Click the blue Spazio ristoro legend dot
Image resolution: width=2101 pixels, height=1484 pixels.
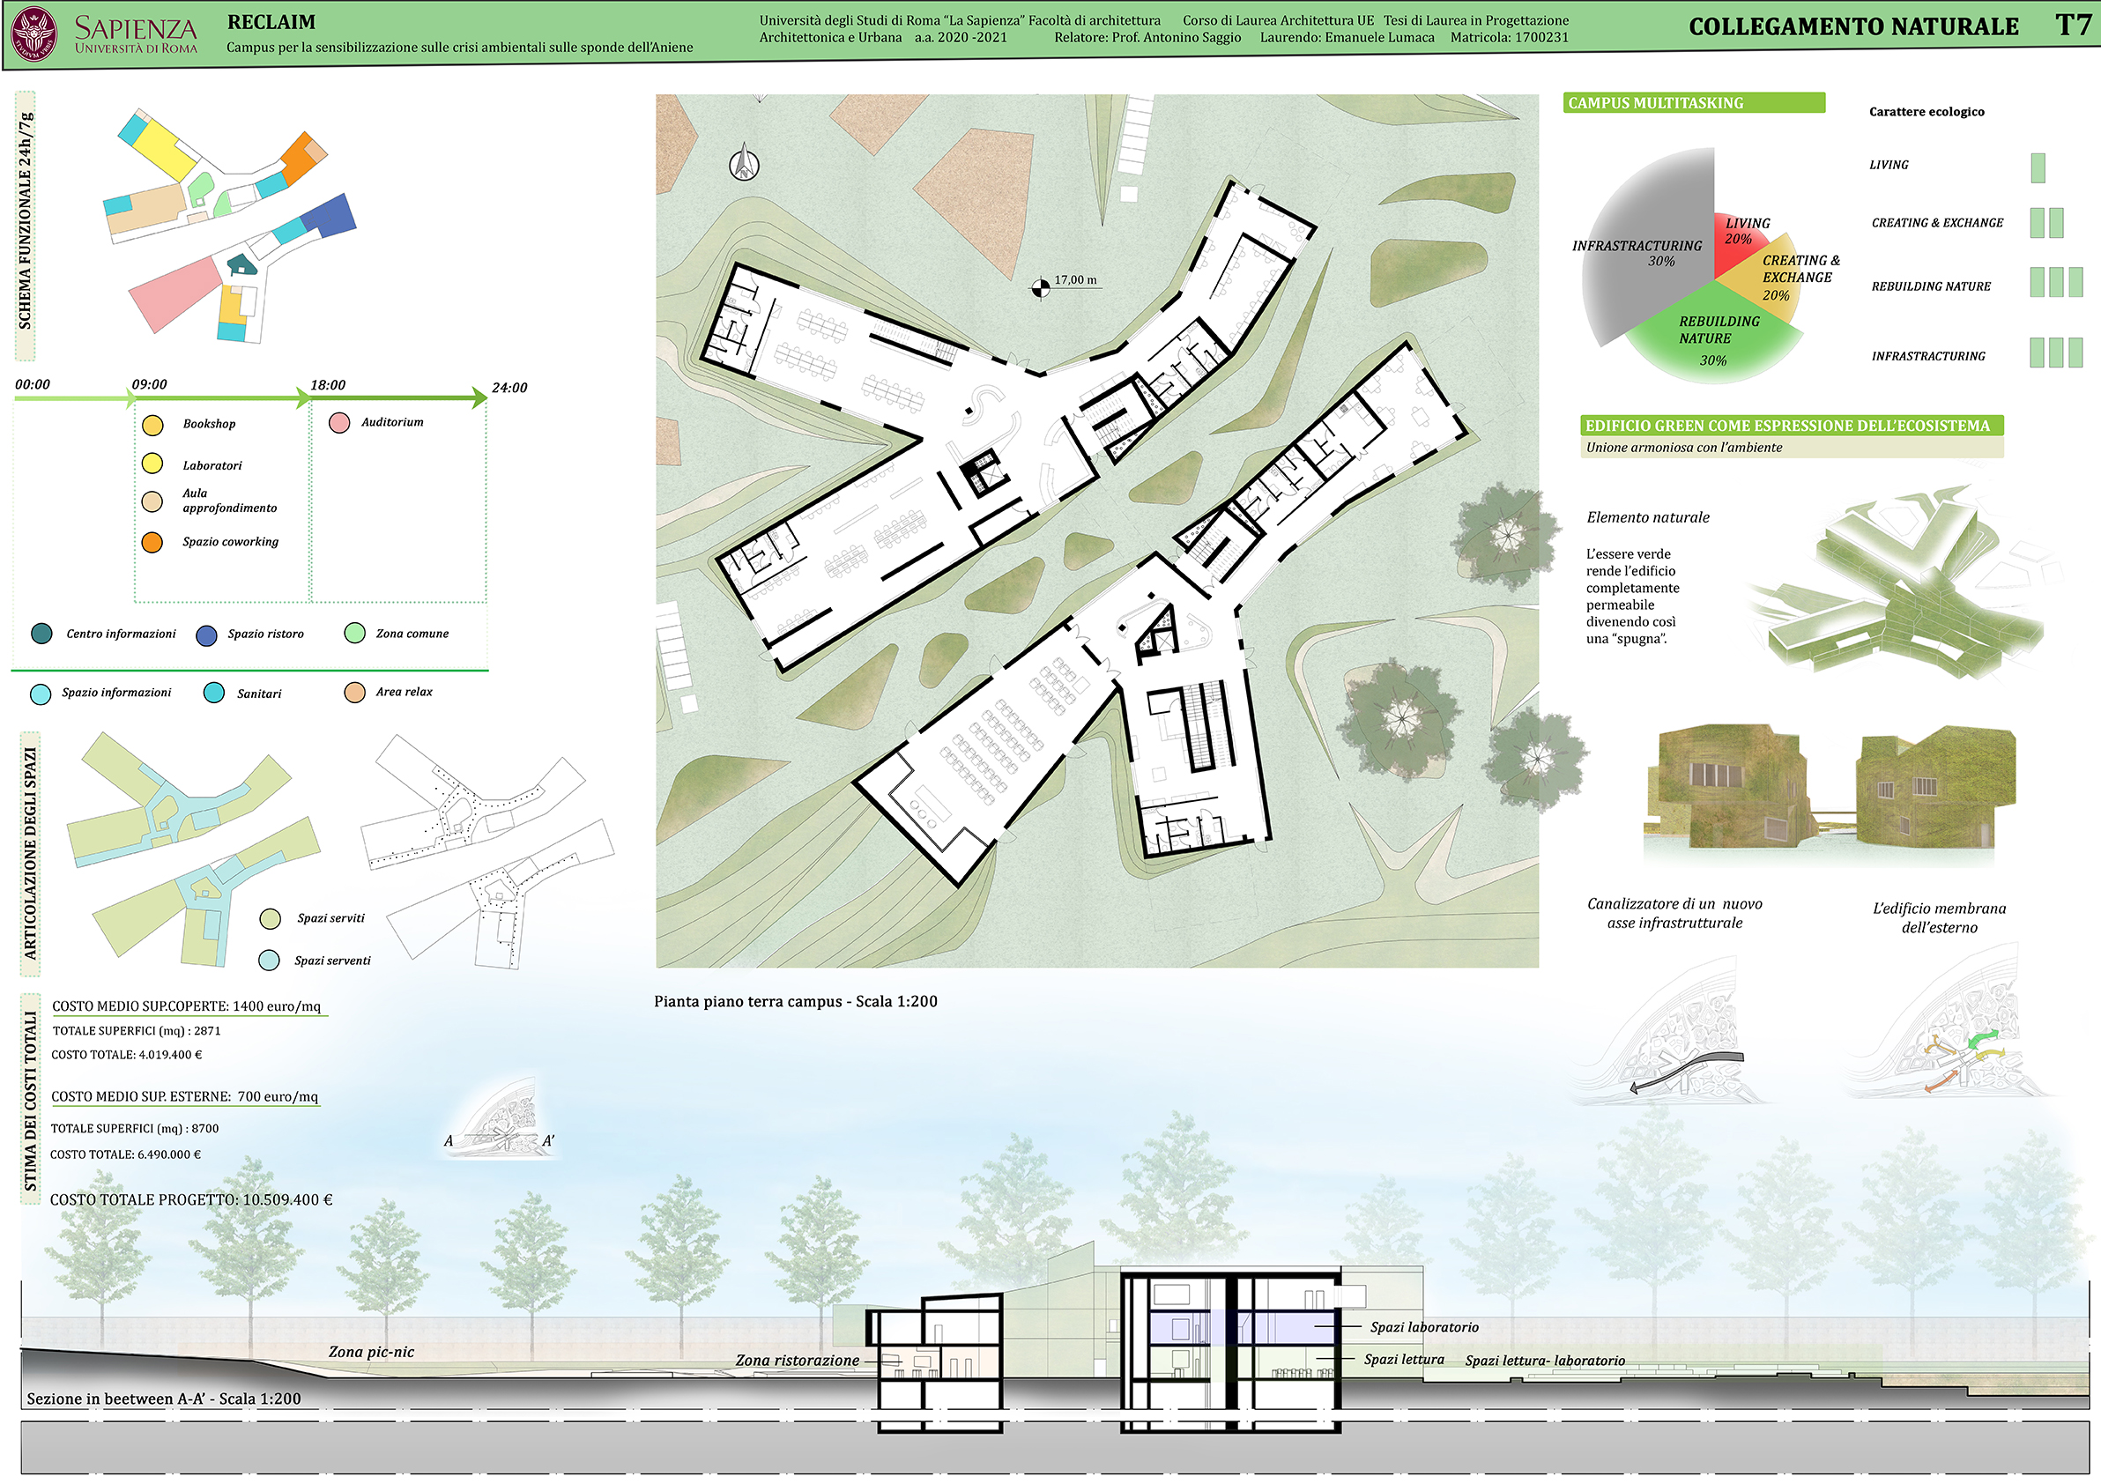207,635
